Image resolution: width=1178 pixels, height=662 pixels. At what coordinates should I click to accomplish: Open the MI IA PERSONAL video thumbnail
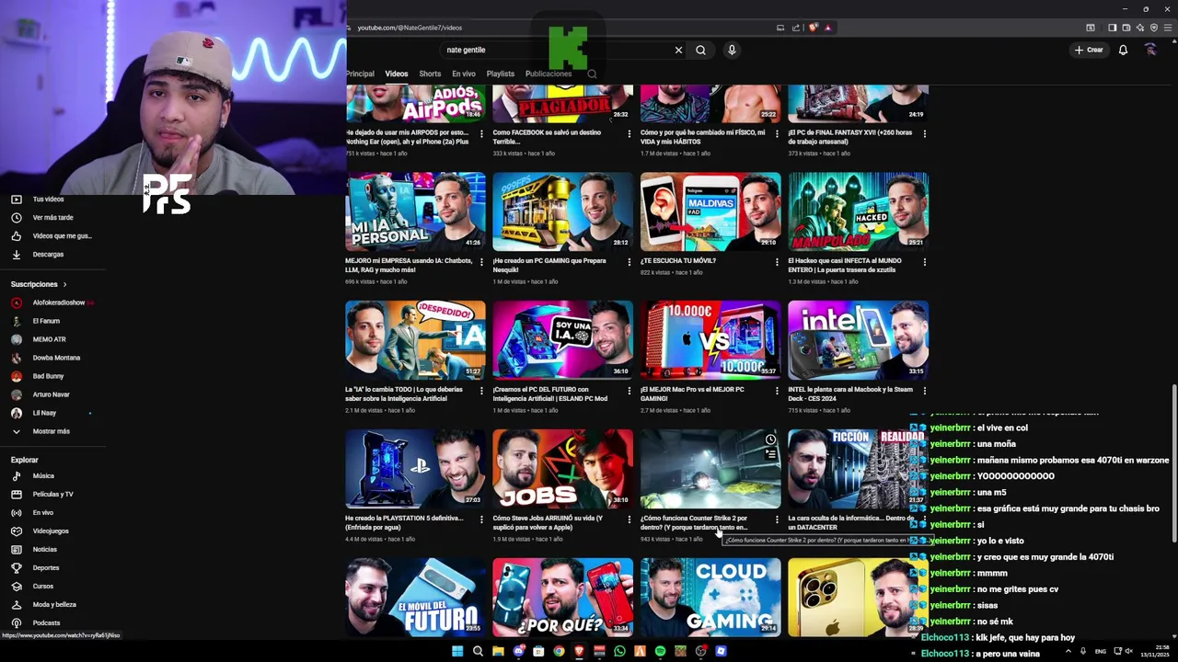coord(415,211)
